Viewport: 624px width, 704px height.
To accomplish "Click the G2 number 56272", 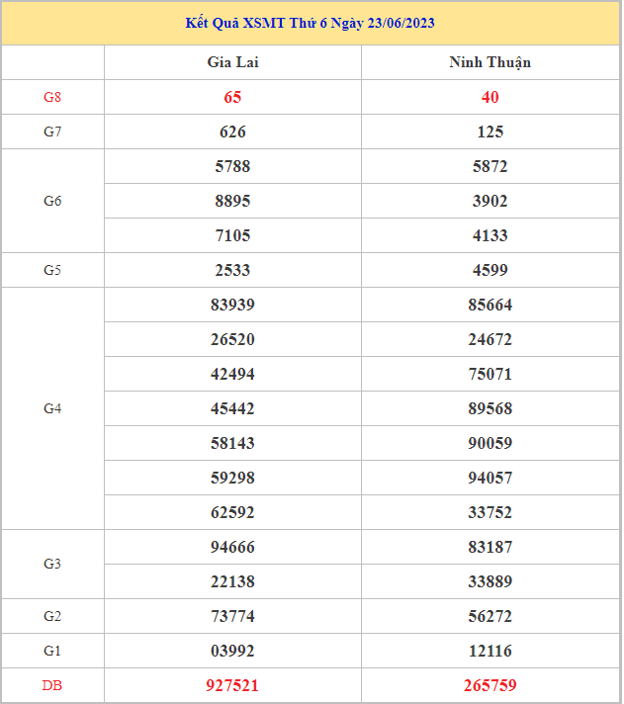I will pos(490,616).
